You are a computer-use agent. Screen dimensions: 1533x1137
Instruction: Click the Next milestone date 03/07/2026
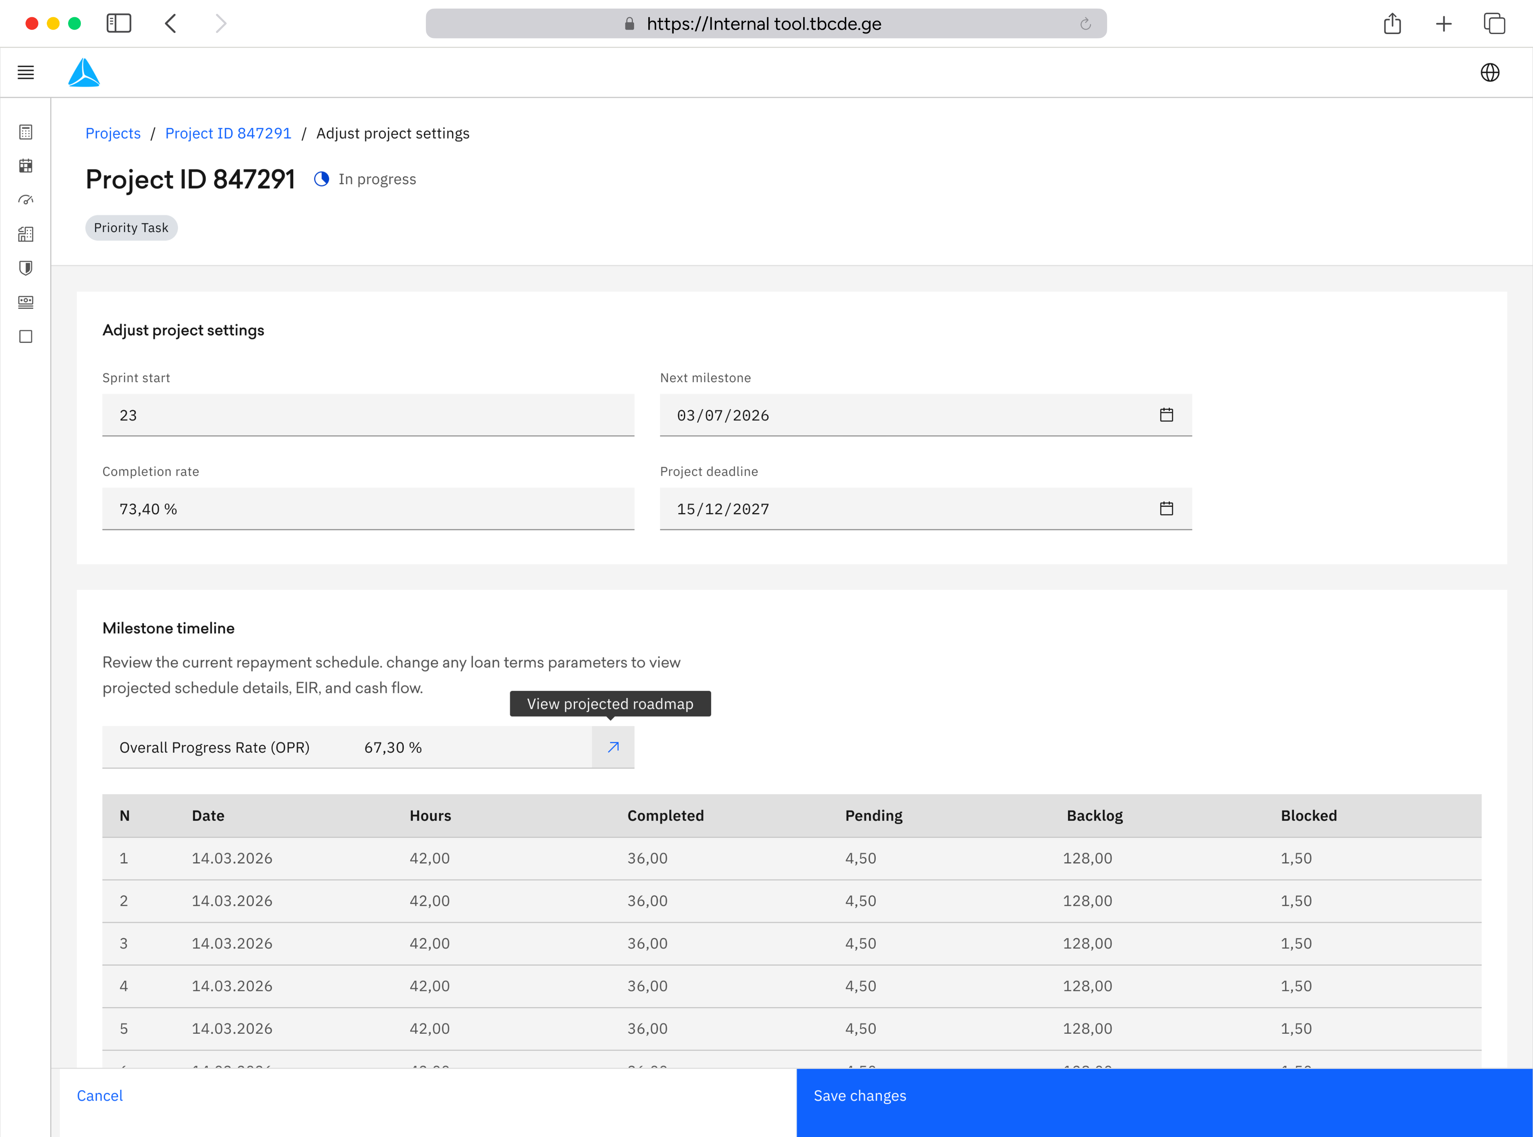[723, 416]
